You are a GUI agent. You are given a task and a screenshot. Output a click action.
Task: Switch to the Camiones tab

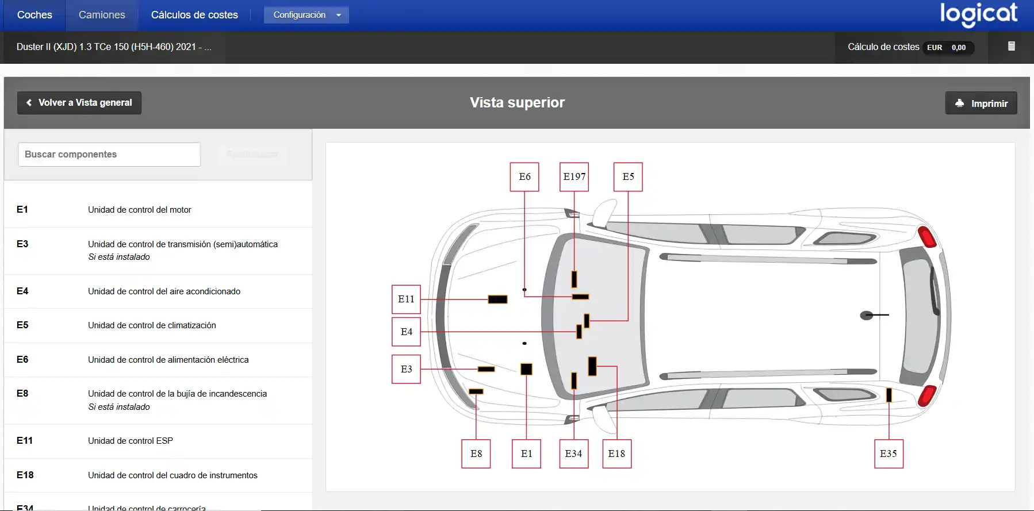pos(102,15)
